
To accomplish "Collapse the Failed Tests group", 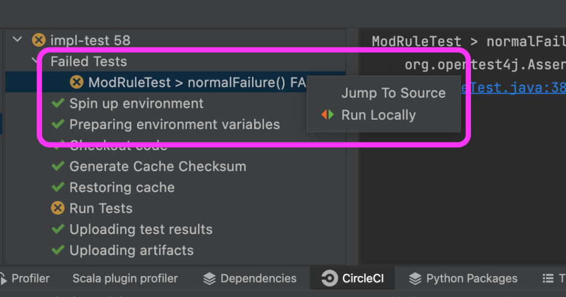I will pyautogui.click(x=35, y=61).
